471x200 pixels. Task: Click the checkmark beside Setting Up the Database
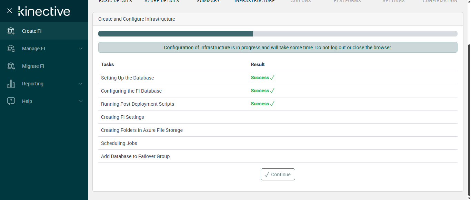tap(272, 78)
